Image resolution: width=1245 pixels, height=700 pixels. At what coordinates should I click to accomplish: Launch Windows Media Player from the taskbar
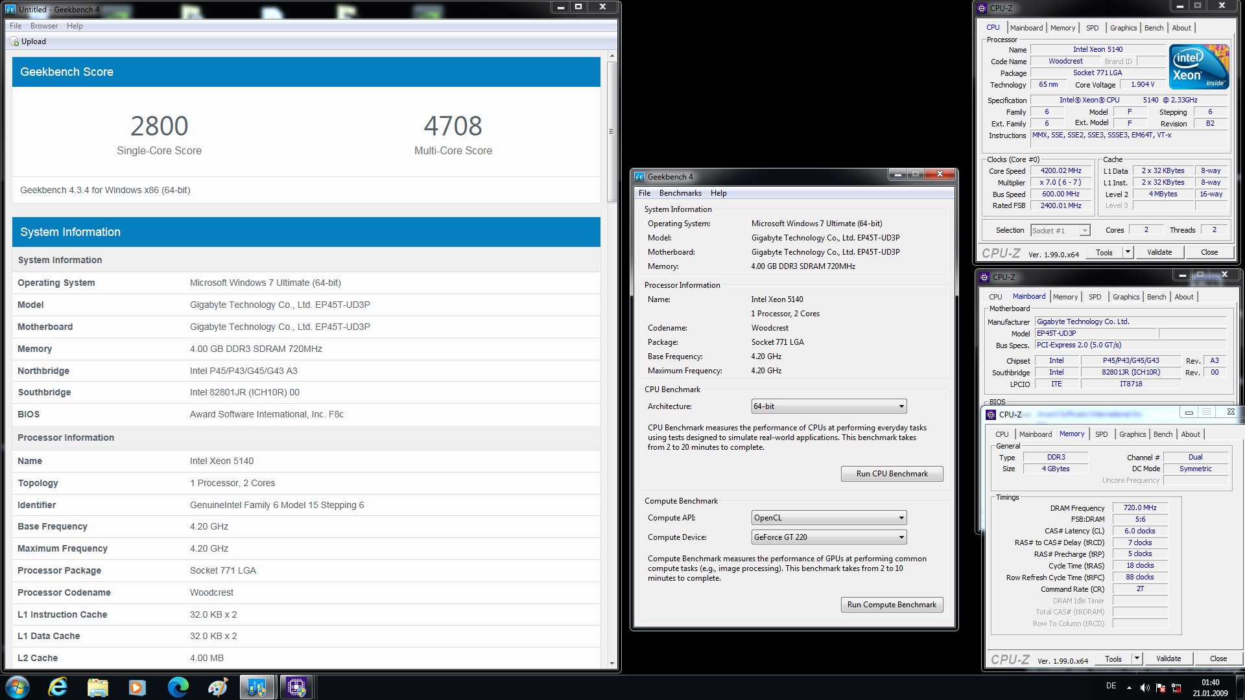pos(137,687)
